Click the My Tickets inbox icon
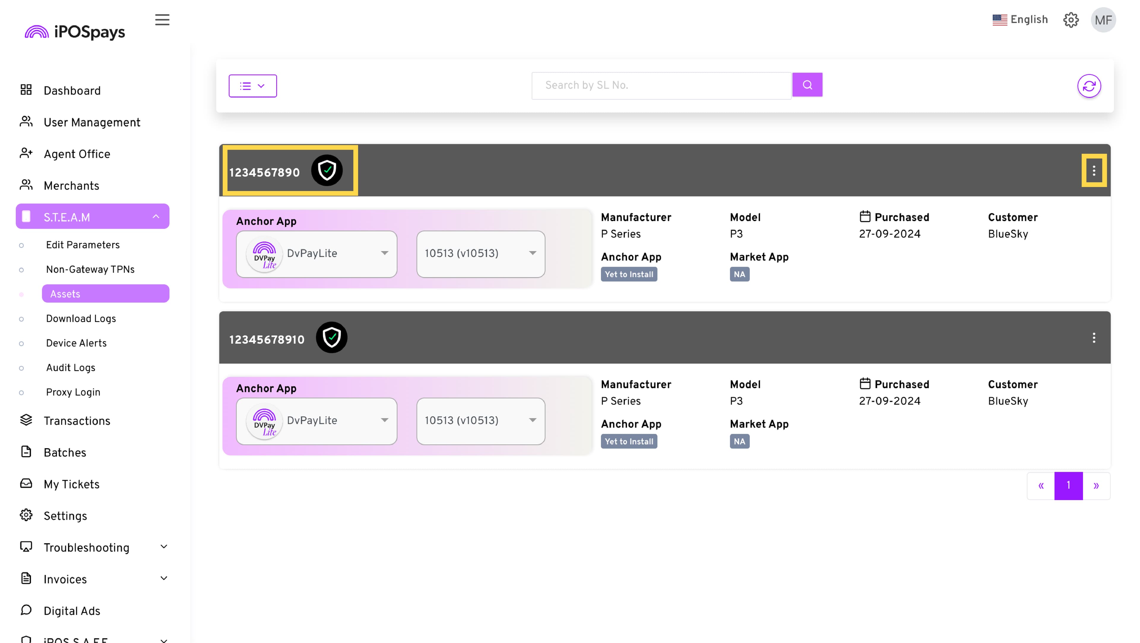 [26, 484]
